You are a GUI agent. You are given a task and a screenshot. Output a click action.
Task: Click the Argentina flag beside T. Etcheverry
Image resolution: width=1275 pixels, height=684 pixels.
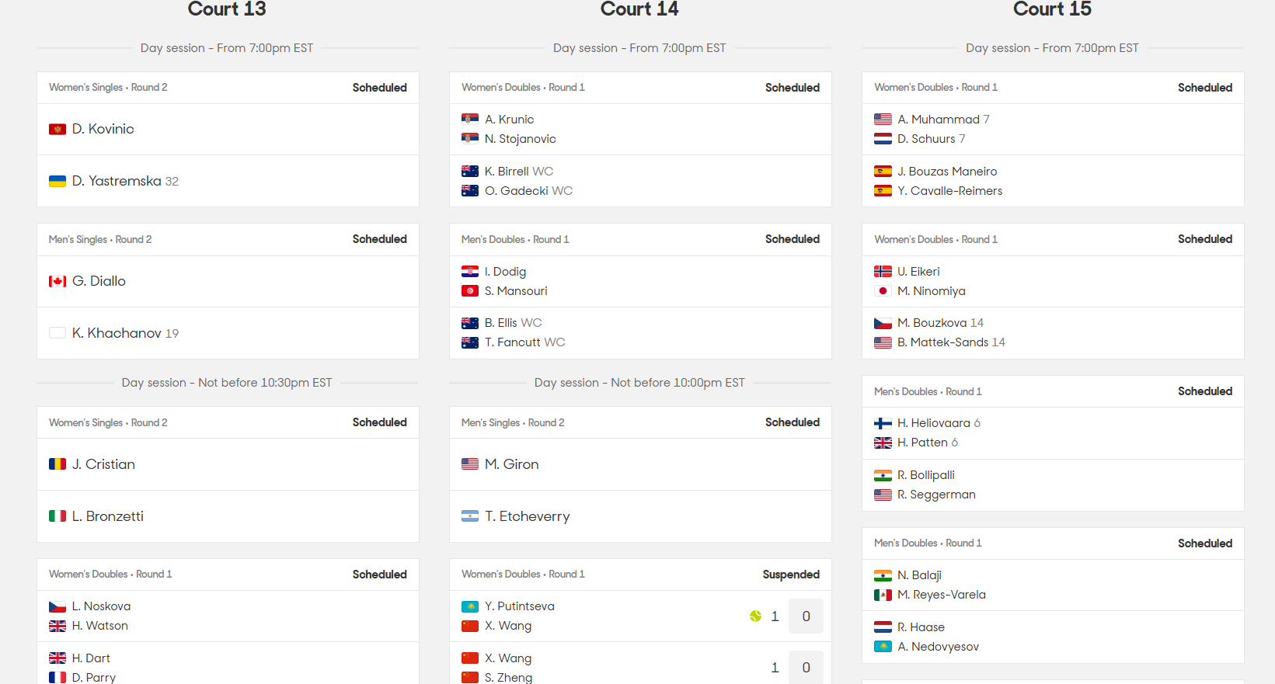[470, 516]
